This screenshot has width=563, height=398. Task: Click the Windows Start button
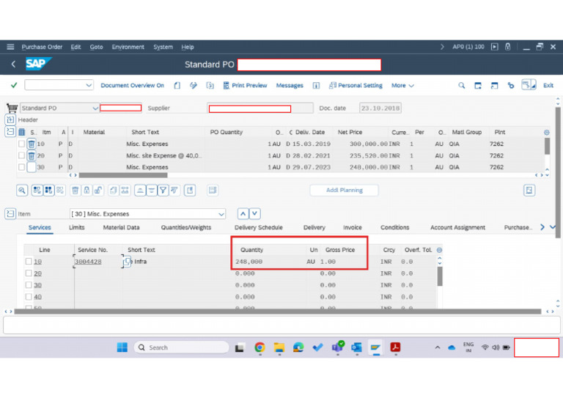point(122,347)
